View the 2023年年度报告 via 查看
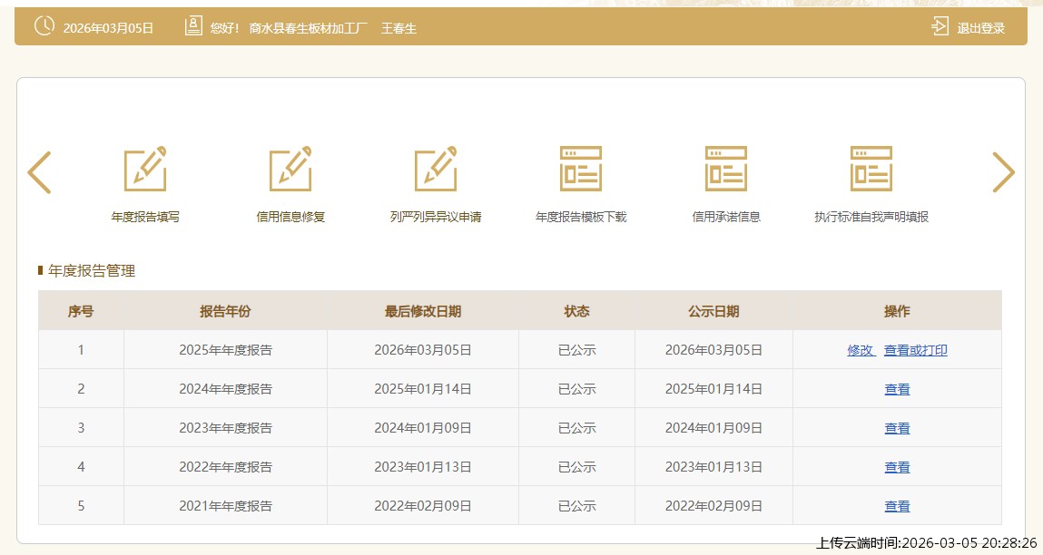Viewport: 1043px width, 555px height. pos(897,428)
